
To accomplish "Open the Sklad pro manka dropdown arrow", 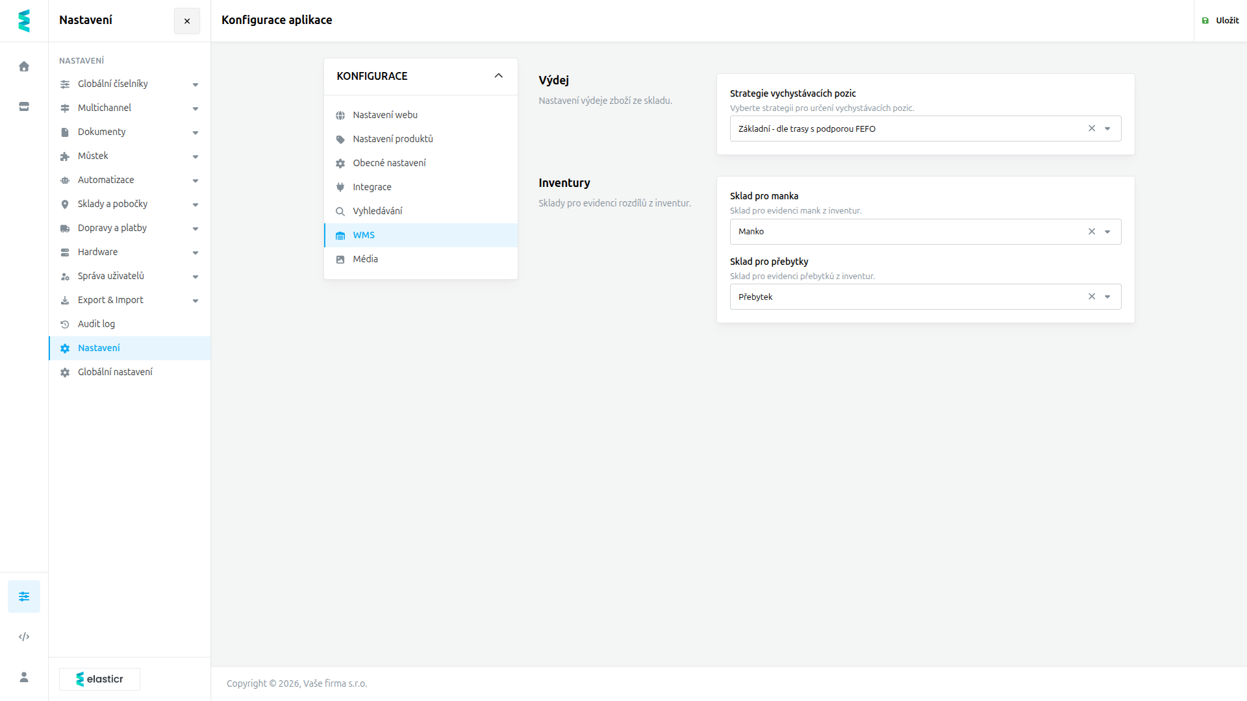I will coord(1108,232).
